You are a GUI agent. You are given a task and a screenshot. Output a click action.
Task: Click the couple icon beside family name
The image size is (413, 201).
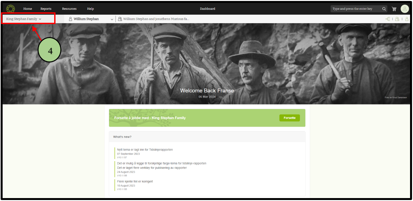(x=120, y=19)
